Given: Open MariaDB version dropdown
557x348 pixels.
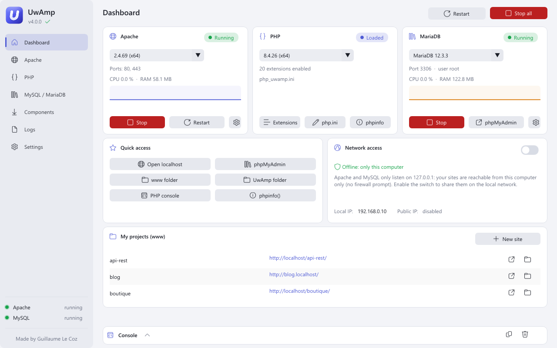Looking at the screenshot, I should pyautogui.click(x=456, y=55).
